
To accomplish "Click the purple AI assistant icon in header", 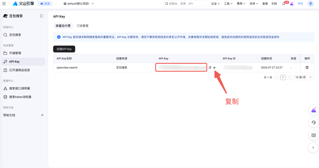I will (x=292, y=4).
